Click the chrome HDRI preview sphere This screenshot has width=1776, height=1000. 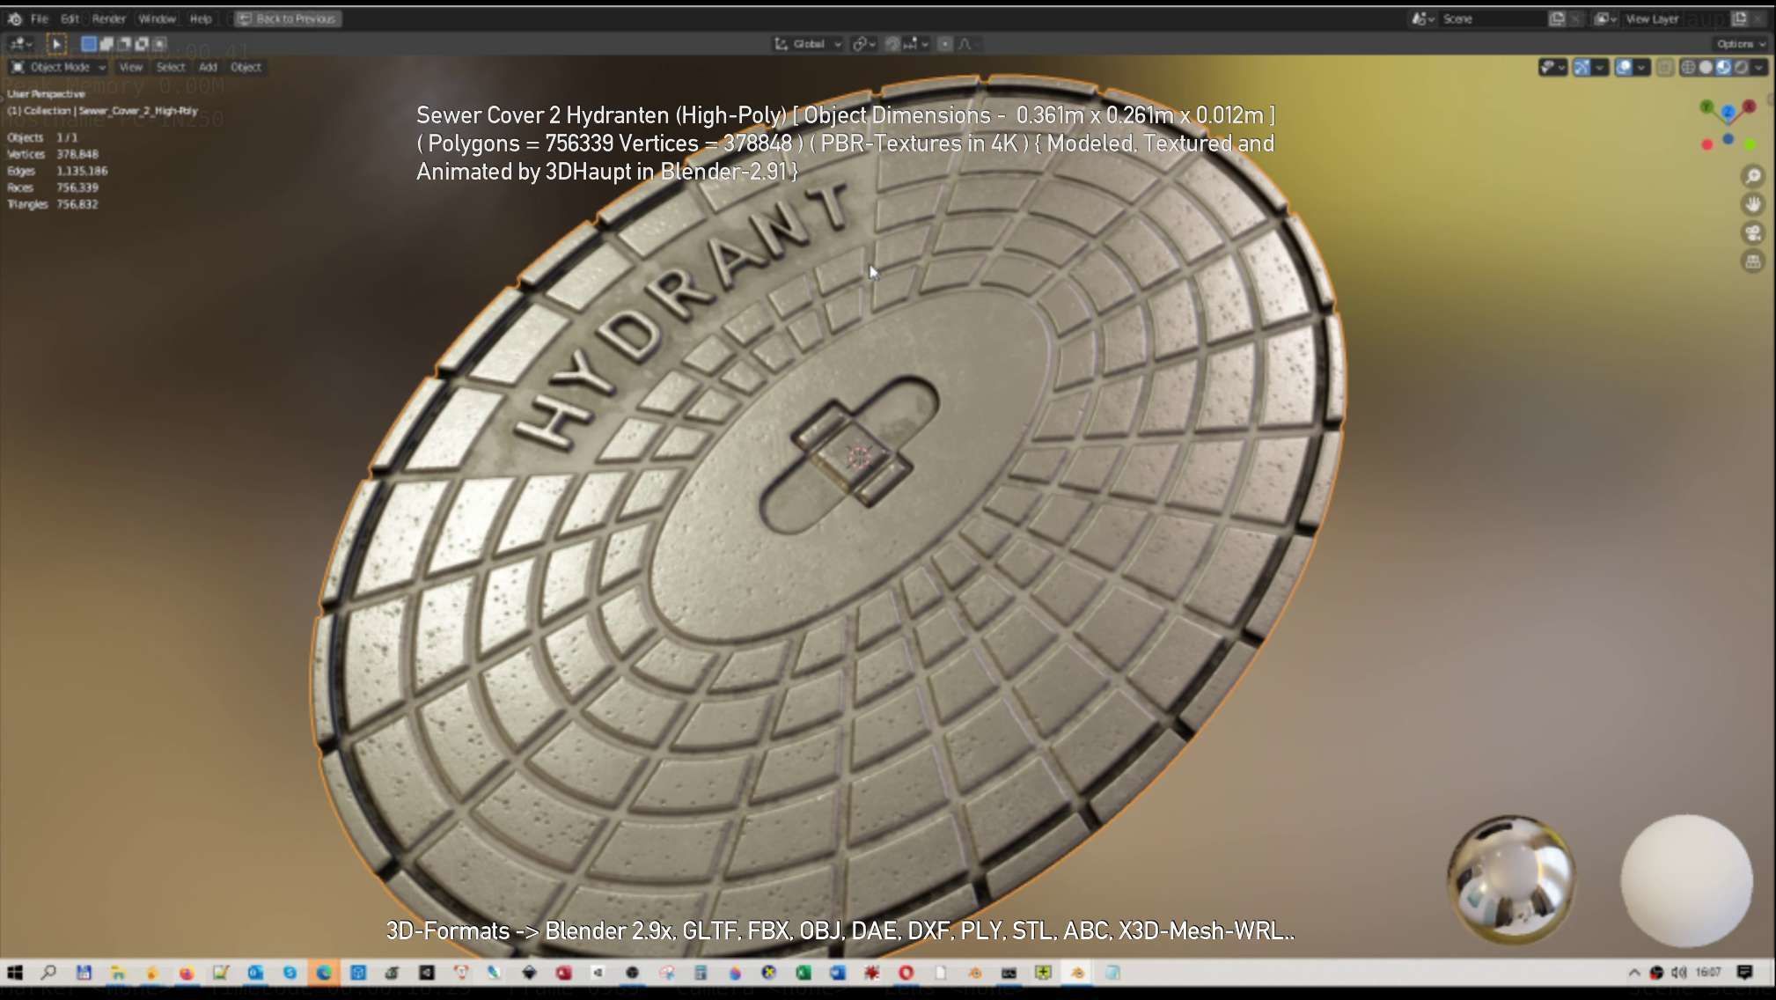(1511, 879)
